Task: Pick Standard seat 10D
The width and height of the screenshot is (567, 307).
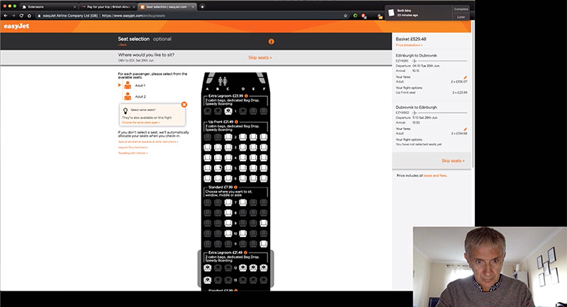Action: point(242,233)
